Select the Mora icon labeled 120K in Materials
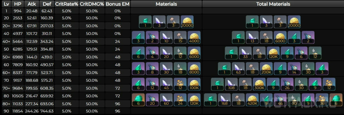344x115 pixels. (194, 99)
